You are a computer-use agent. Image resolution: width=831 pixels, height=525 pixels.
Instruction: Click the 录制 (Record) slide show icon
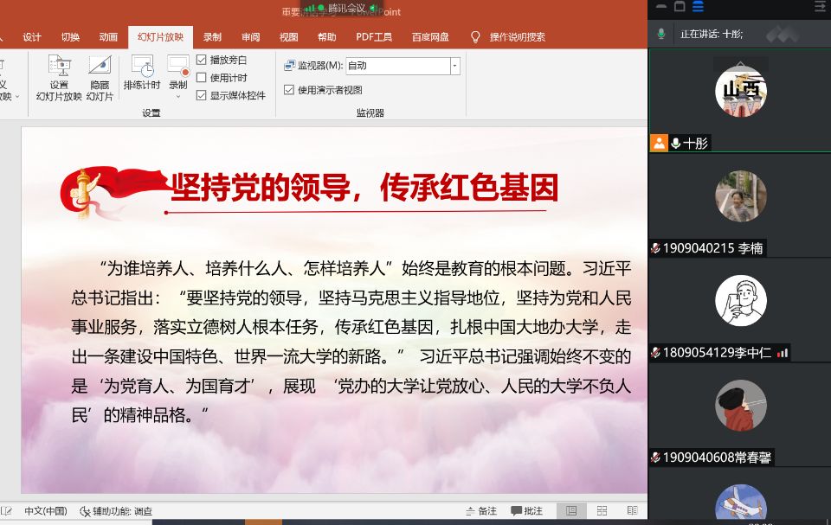(177, 67)
